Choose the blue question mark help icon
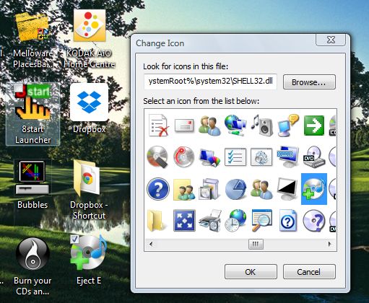 [158, 189]
